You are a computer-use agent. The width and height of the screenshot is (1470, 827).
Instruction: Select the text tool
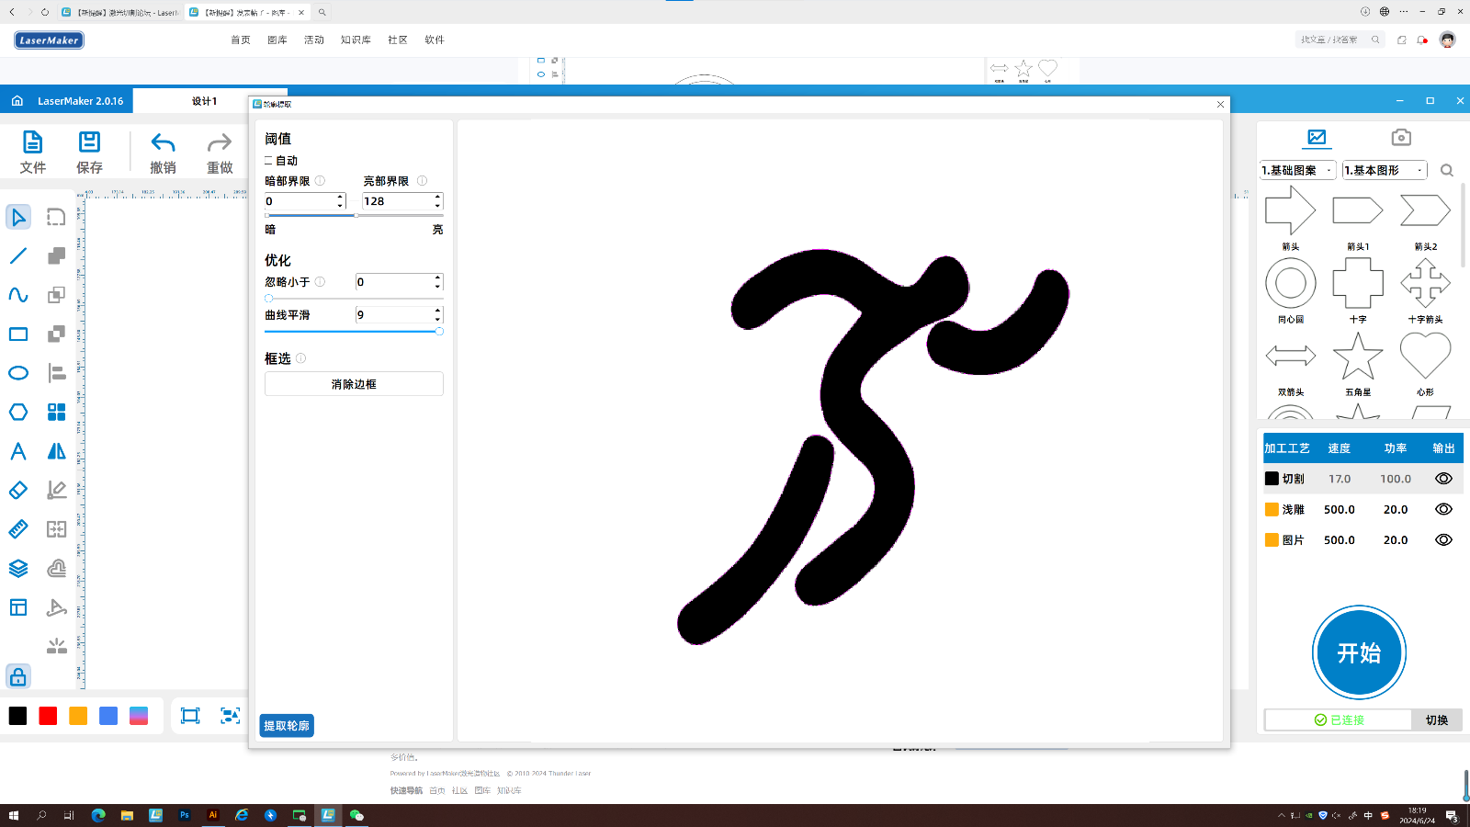click(x=17, y=451)
